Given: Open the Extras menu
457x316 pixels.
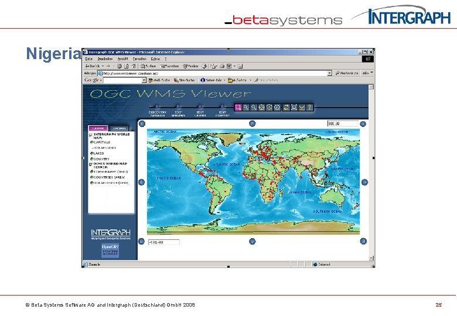Looking at the screenshot, I should 155,59.
